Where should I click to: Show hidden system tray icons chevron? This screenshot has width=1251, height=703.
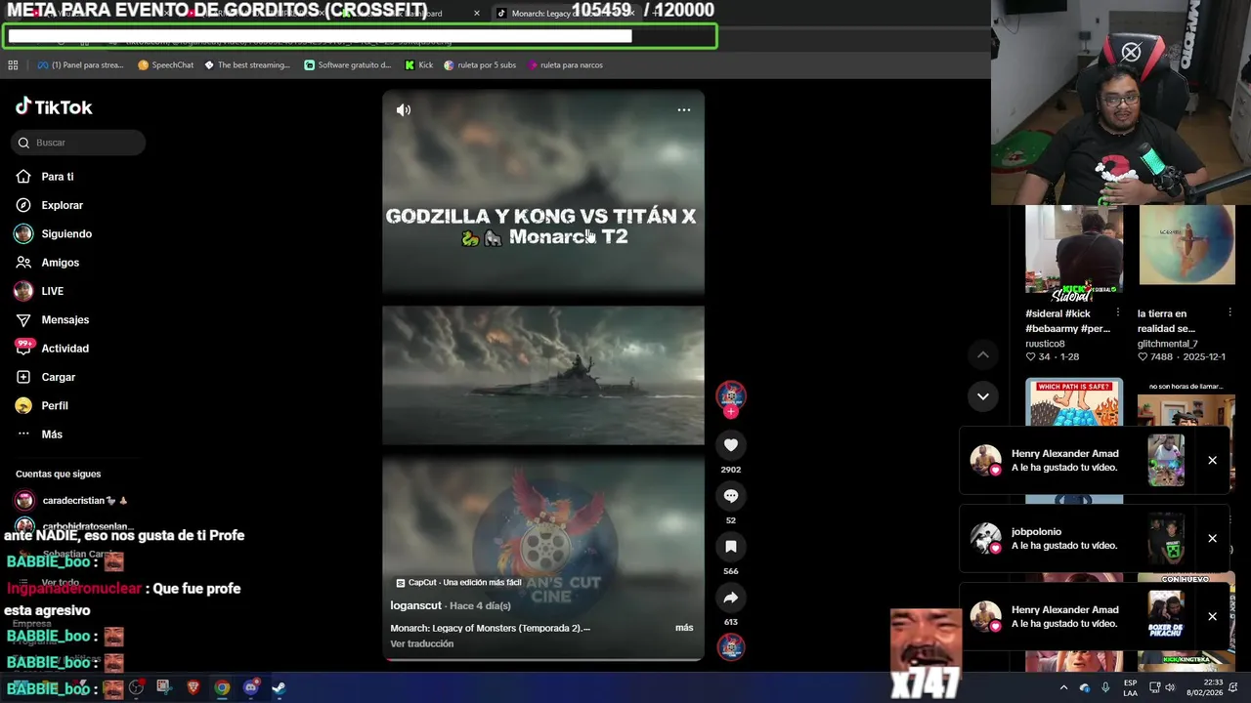[x=1063, y=687]
